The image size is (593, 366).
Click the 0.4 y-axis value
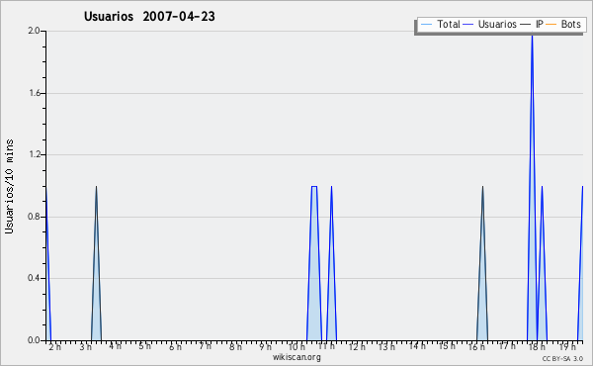point(34,278)
